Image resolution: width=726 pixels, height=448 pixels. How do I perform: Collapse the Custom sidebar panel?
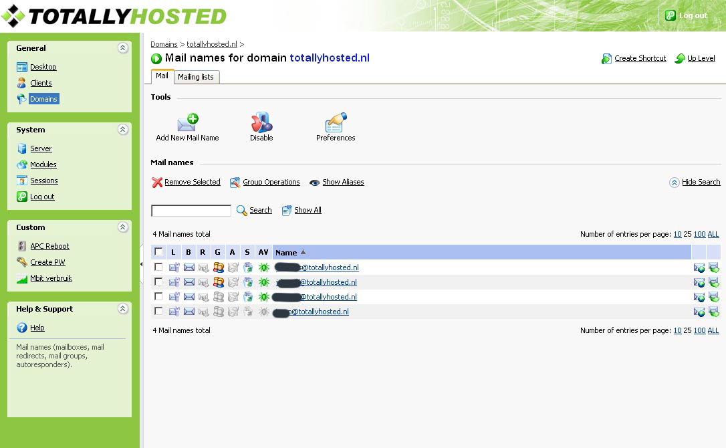tap(122, 227)
